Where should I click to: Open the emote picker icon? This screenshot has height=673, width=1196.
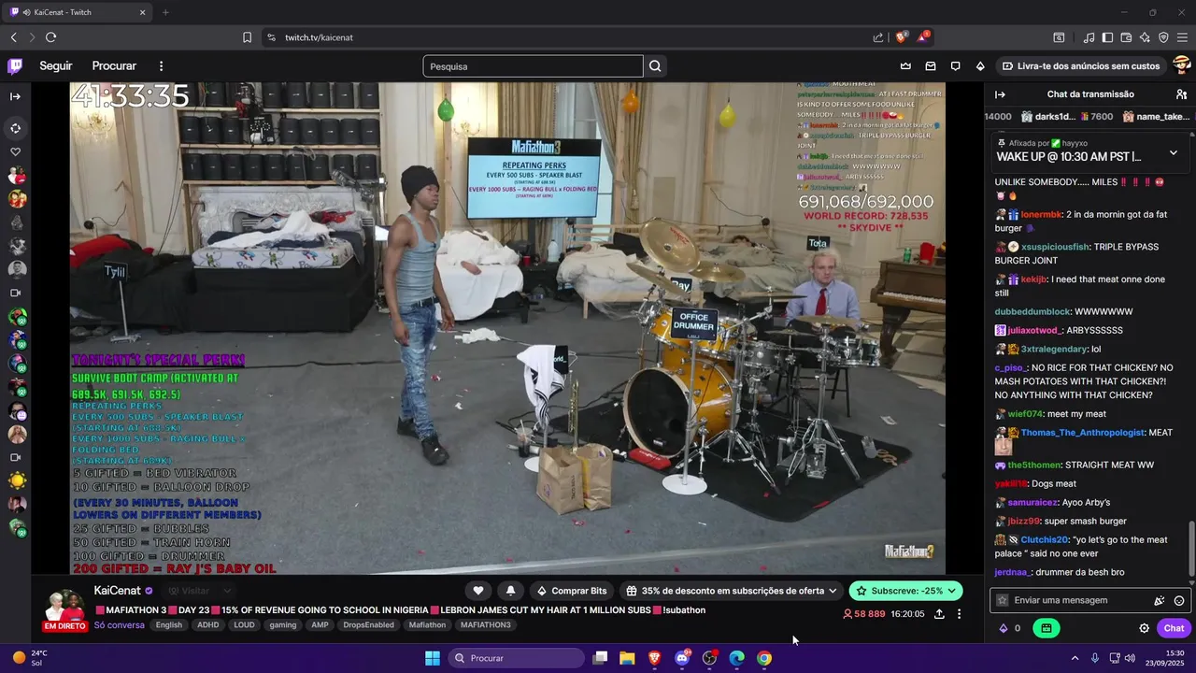click(x=1179, y=600)
